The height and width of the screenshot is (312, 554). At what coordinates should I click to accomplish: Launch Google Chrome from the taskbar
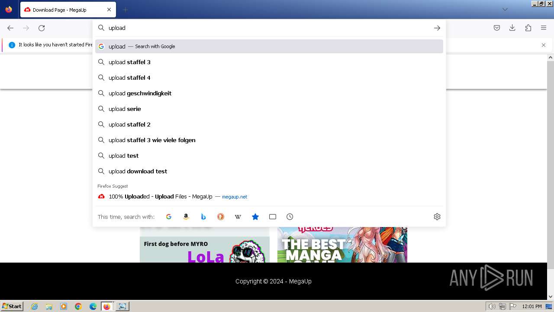[78, 306]
